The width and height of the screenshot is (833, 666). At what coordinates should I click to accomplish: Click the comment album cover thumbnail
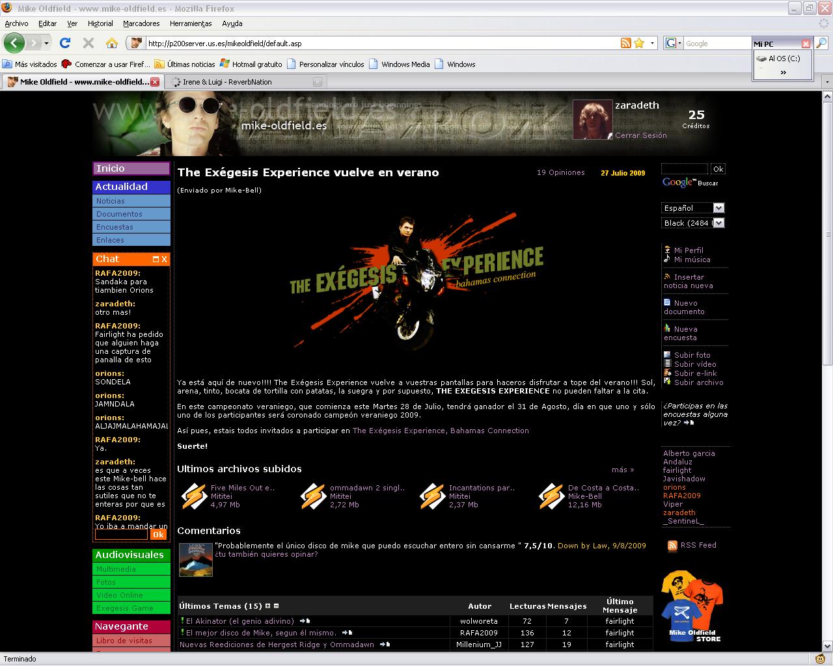pos(196,560)
